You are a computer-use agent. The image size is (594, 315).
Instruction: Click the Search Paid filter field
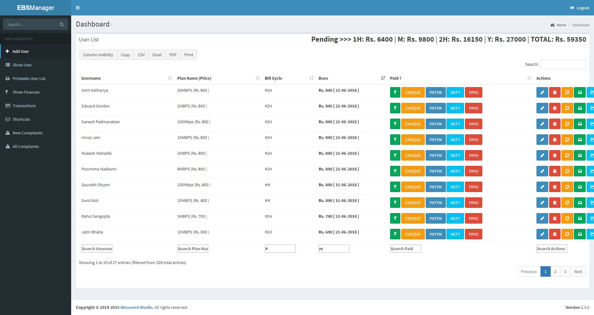coord(406,249)
